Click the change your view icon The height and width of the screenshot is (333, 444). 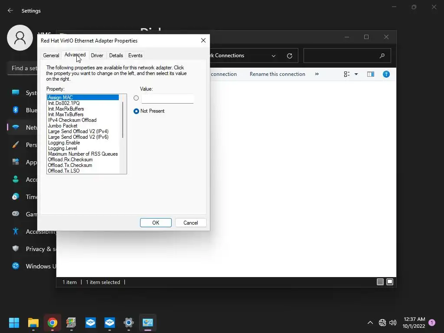(x=346, y=74)
